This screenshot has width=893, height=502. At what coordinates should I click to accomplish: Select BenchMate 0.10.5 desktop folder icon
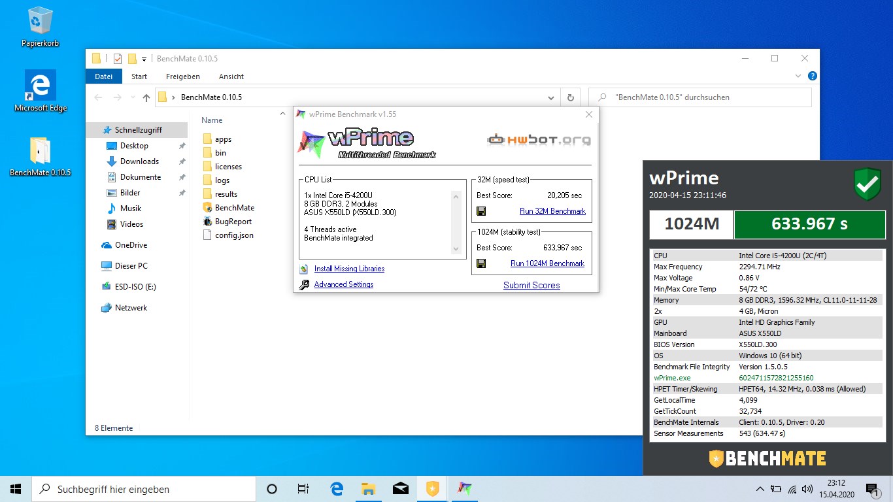click(41, 157)
